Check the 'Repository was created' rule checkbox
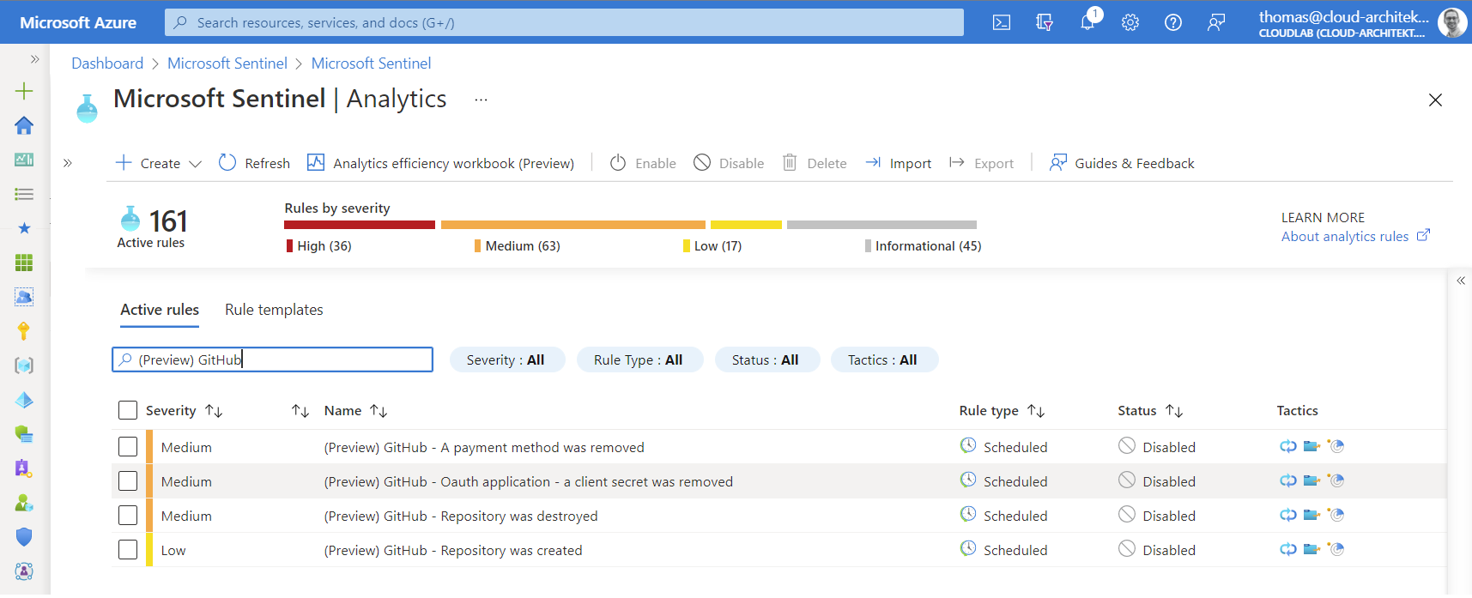1472x598 pixels. 128,549
